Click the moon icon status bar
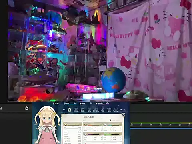Image resolution: width=192 pixels, height=144 pixels. pos(102,103)
